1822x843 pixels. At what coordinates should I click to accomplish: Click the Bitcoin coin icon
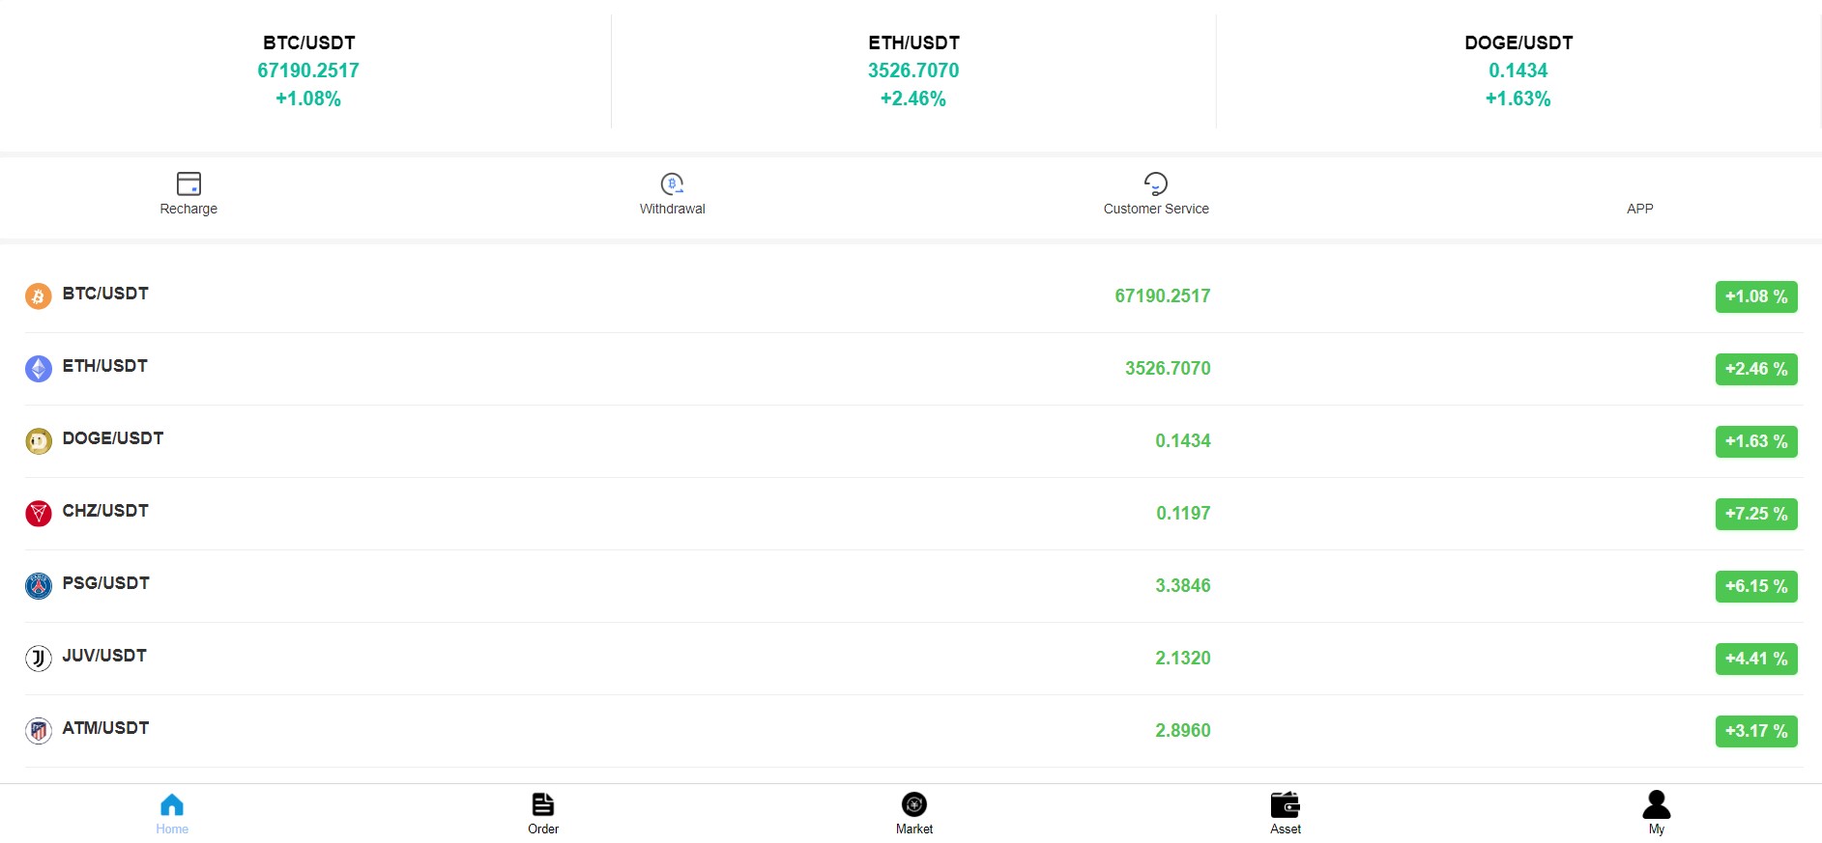click(39, 296)
